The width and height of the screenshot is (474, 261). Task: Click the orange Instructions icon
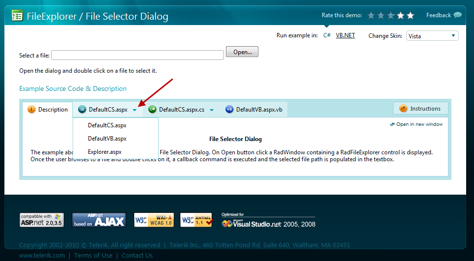click(403, 108)
